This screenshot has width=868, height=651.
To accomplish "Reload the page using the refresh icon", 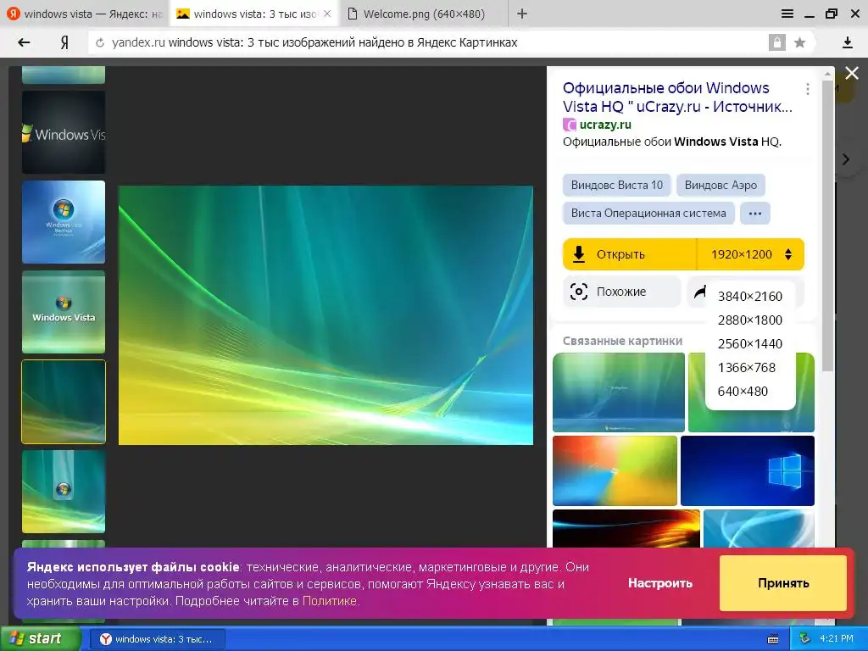I will (x=100, y=42).
